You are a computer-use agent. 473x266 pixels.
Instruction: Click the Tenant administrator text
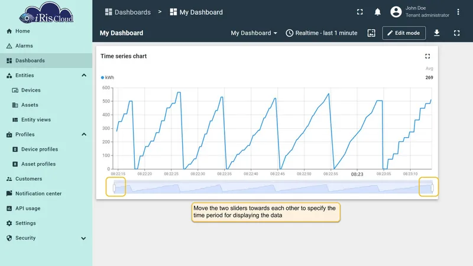427,15
